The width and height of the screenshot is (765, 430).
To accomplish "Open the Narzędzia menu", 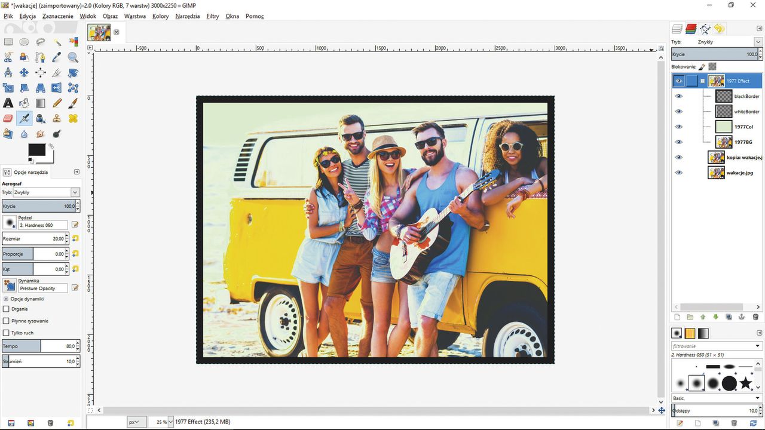I will coord(188,16).
